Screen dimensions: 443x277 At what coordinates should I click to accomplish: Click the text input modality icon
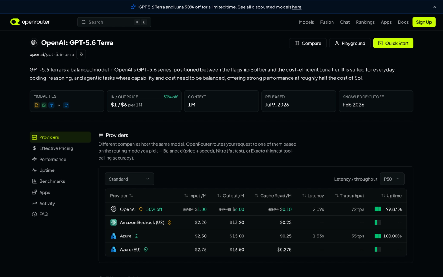pyautogui.click(x=51, y=105)
